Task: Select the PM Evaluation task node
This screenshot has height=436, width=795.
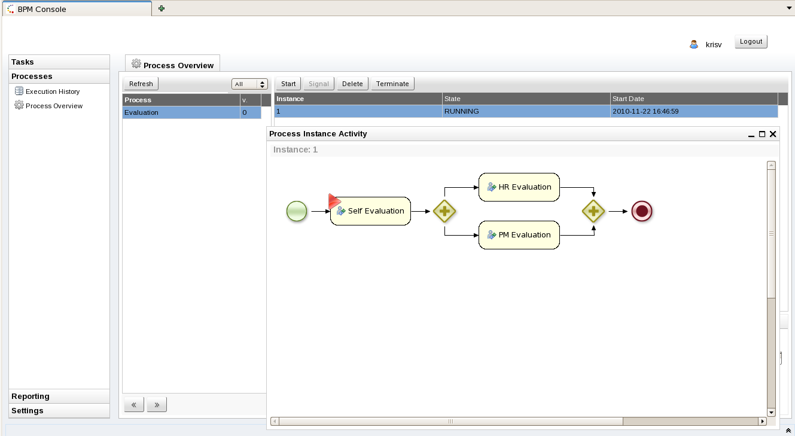Action: pyautogui.click(x=519, y=235)
